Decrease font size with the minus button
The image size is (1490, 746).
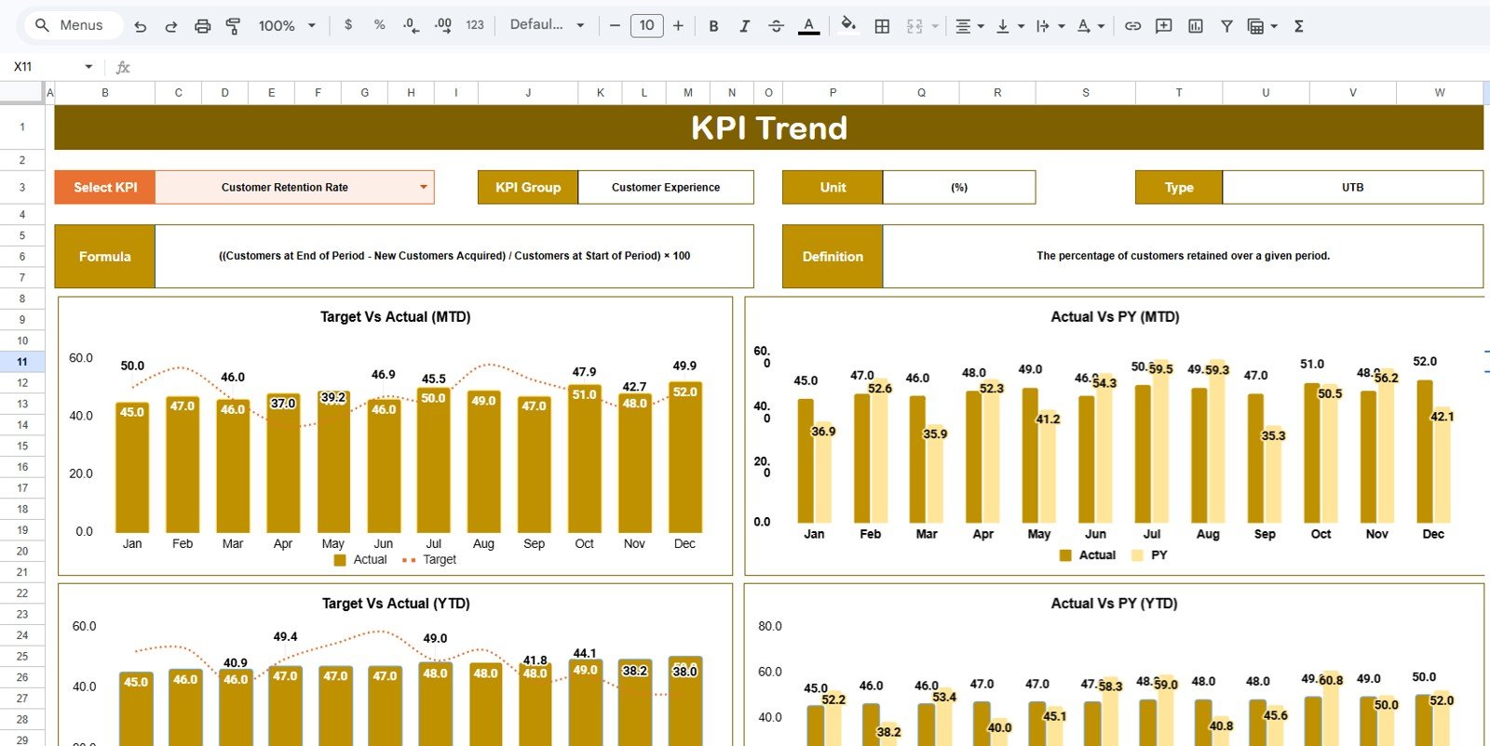[x=615, y=26]
